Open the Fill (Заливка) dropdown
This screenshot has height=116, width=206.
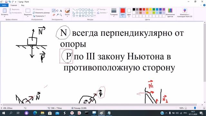pyautogui.click(x=102, y=13)
